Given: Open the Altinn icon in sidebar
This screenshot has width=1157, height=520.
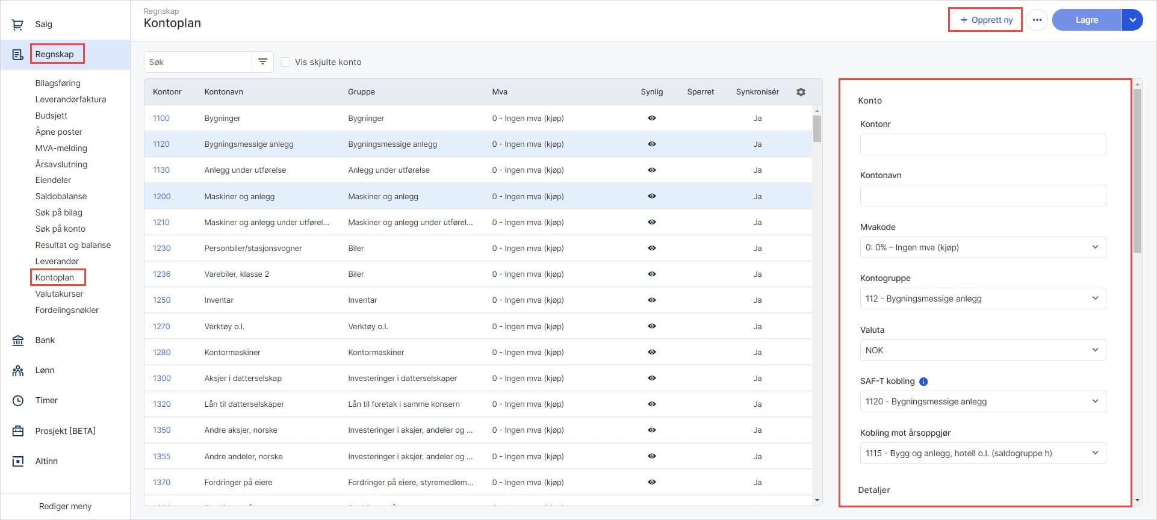Looking at the screenshot, I should [x=18, y=462].
